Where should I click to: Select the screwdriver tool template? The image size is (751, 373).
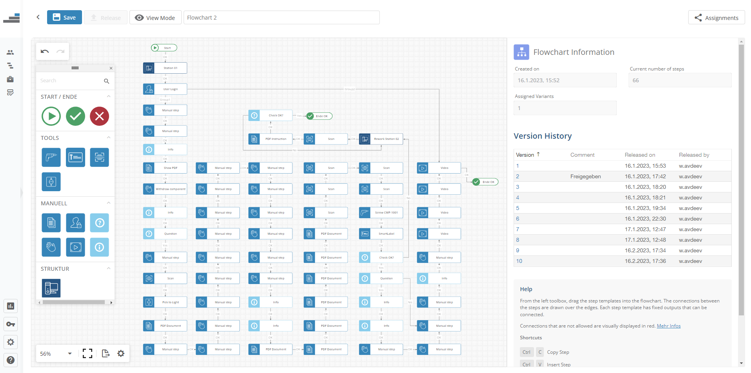[51, 158]
